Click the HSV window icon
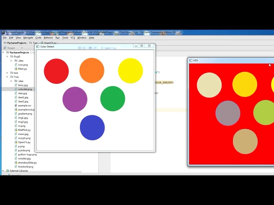274x205 pixels. [x=191, y=60]
